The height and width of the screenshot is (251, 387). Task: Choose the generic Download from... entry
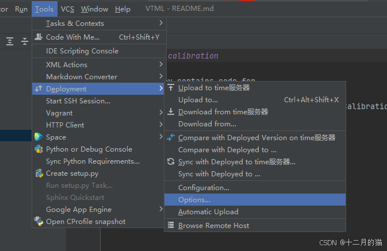[255, 124]
